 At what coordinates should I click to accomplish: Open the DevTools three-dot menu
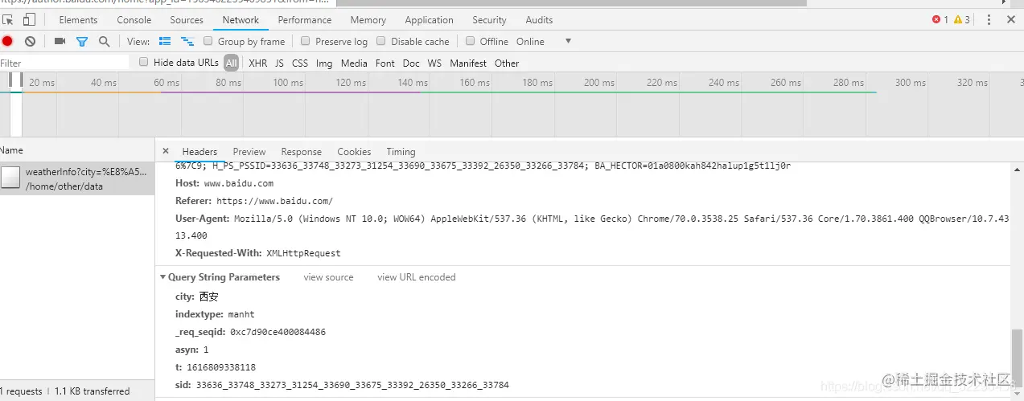coord(989,20)
